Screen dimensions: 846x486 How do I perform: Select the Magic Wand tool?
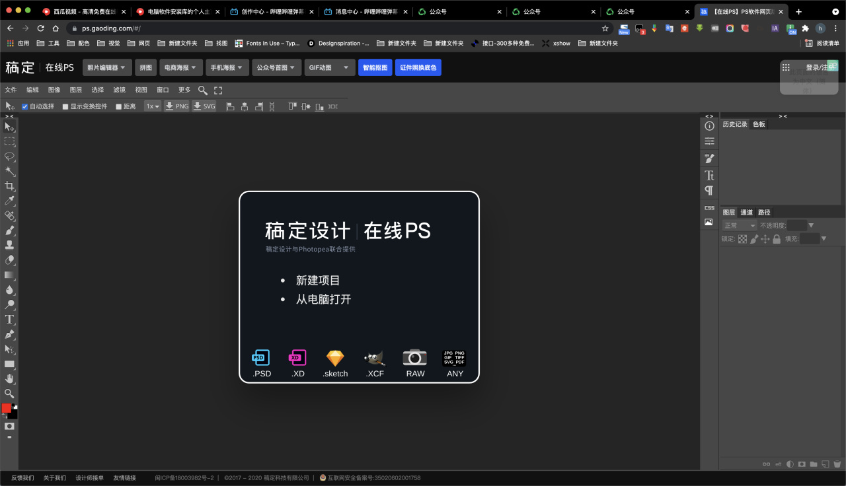(x=10, y=172)
